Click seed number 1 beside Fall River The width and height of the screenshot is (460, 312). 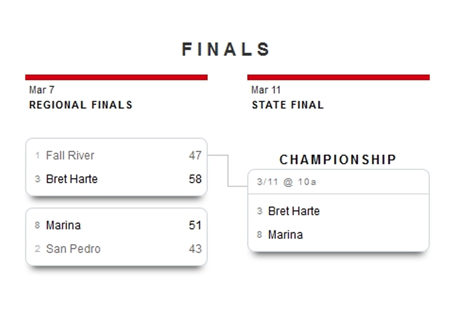pyautogui.click(x=38, y=156)
